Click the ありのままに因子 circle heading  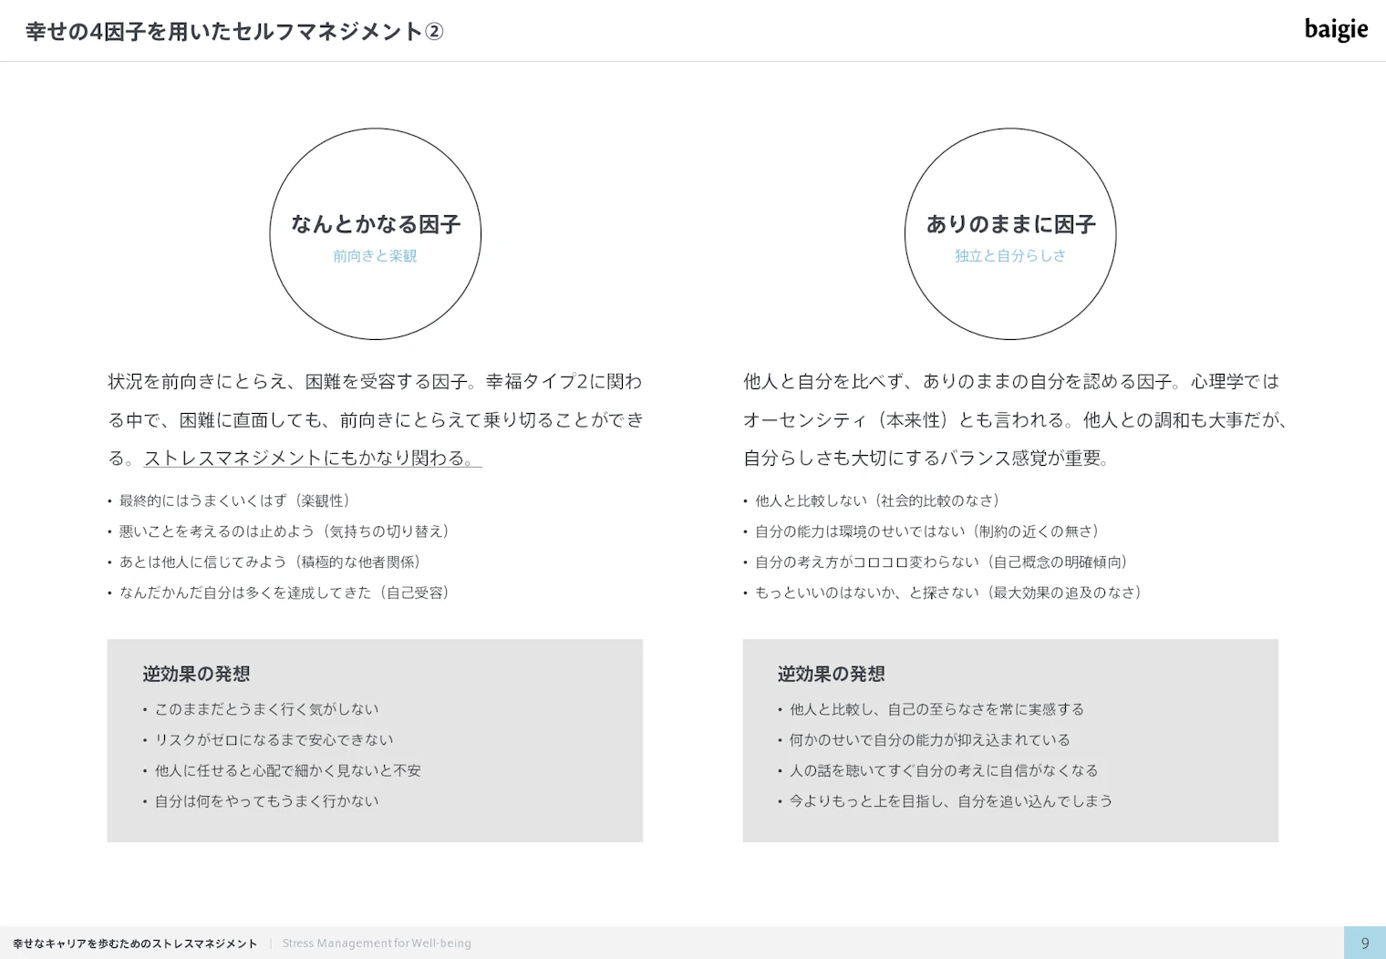coord(1010,224)
